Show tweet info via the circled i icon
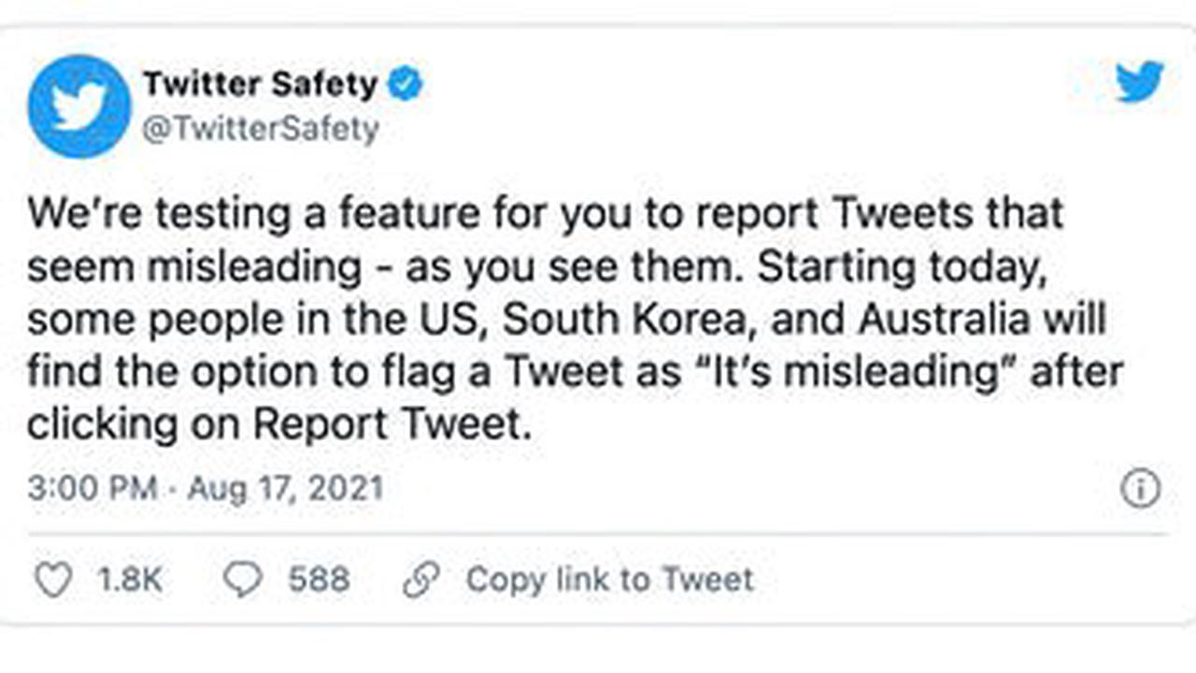1196x673 pixels. [1140, 489]
